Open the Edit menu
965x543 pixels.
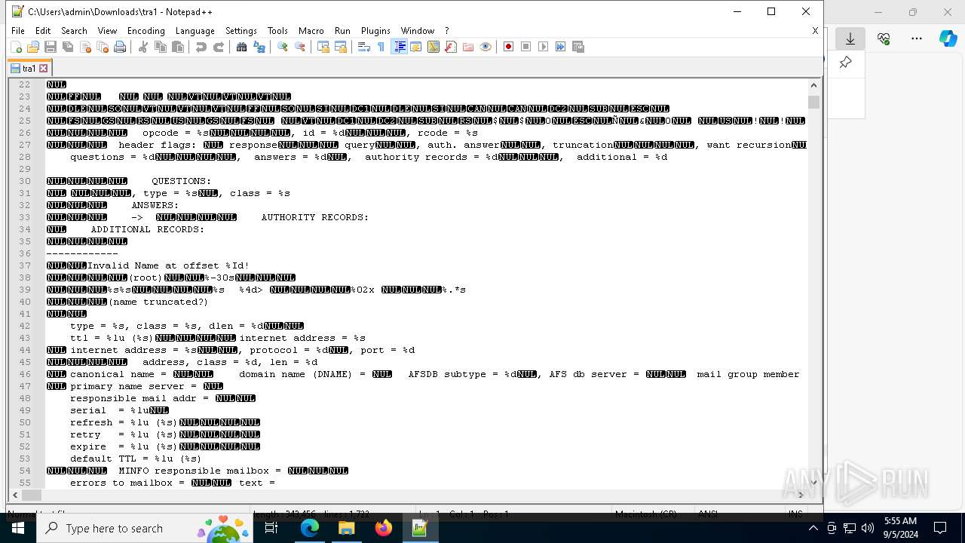pyautogui.click(x=43, y=31)
